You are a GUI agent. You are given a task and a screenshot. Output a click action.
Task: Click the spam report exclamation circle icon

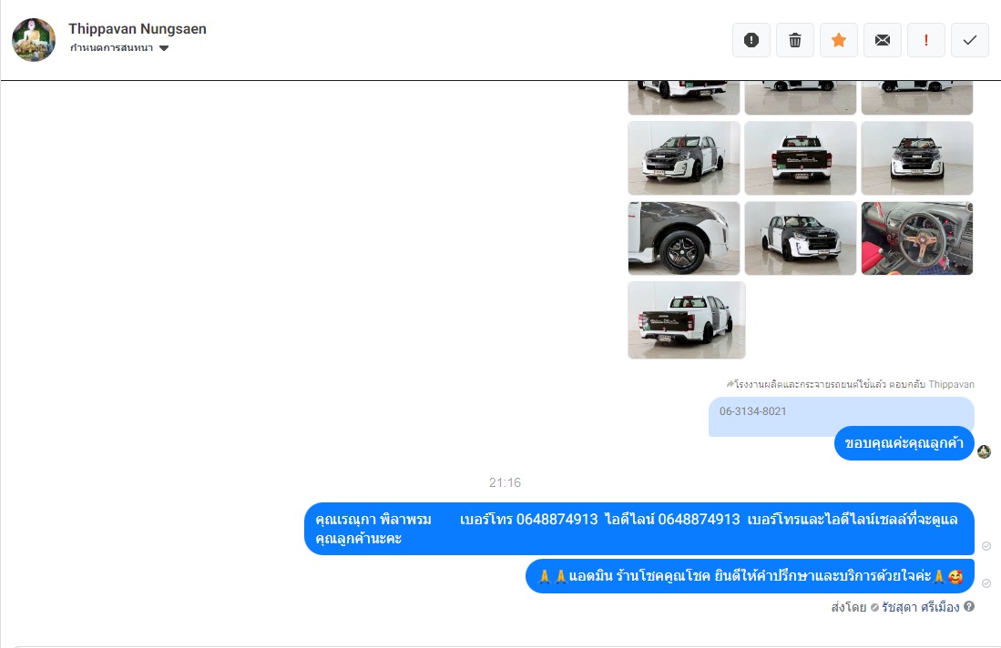[751, 40]
